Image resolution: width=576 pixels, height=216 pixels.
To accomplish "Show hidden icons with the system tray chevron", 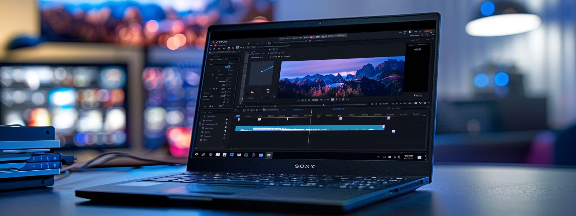I will coord(378,157).
